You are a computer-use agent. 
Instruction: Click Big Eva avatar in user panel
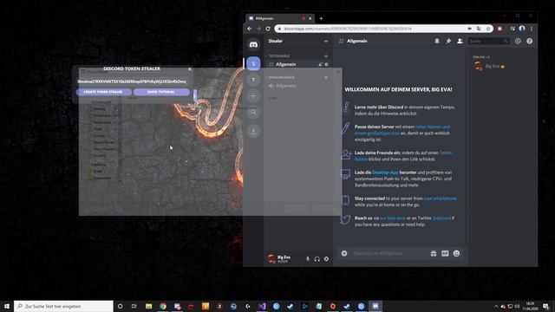[x=271, y=259]
